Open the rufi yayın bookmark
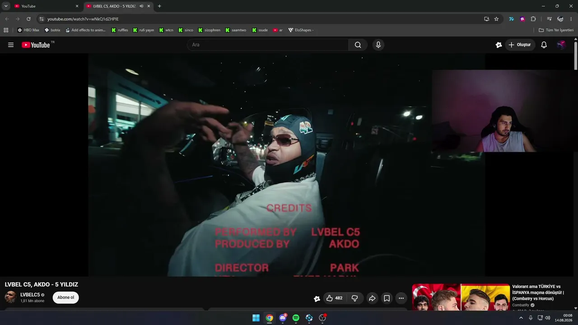Viewport: 578px width, 325px height. point(144,30)
